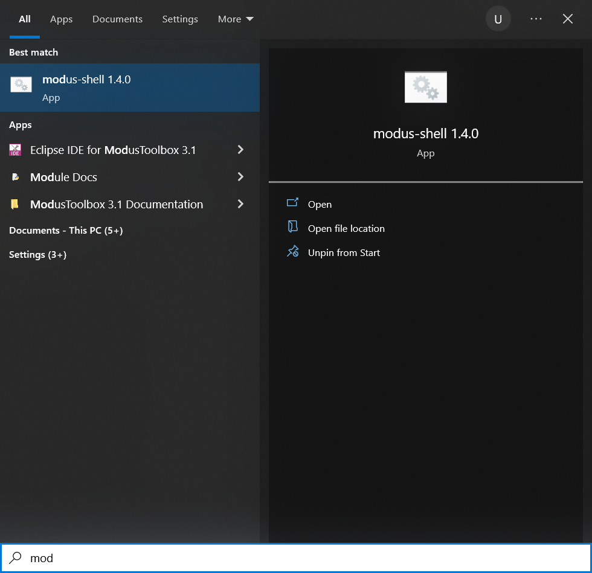Screen dimensions: 592x573
Task: Show Settings (3+) results
Action: [x=37, y=255]
